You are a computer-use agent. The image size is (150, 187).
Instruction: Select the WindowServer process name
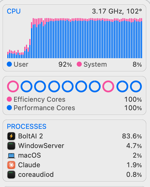pyautogui.click(x=41, y=146)
